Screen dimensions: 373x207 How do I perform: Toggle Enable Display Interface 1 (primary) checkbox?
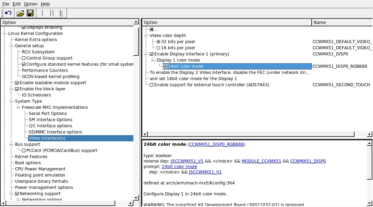152,54
